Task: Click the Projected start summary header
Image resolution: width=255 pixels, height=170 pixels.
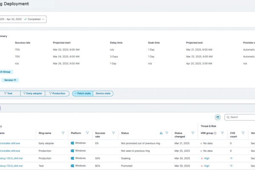Action: [62, 42]
